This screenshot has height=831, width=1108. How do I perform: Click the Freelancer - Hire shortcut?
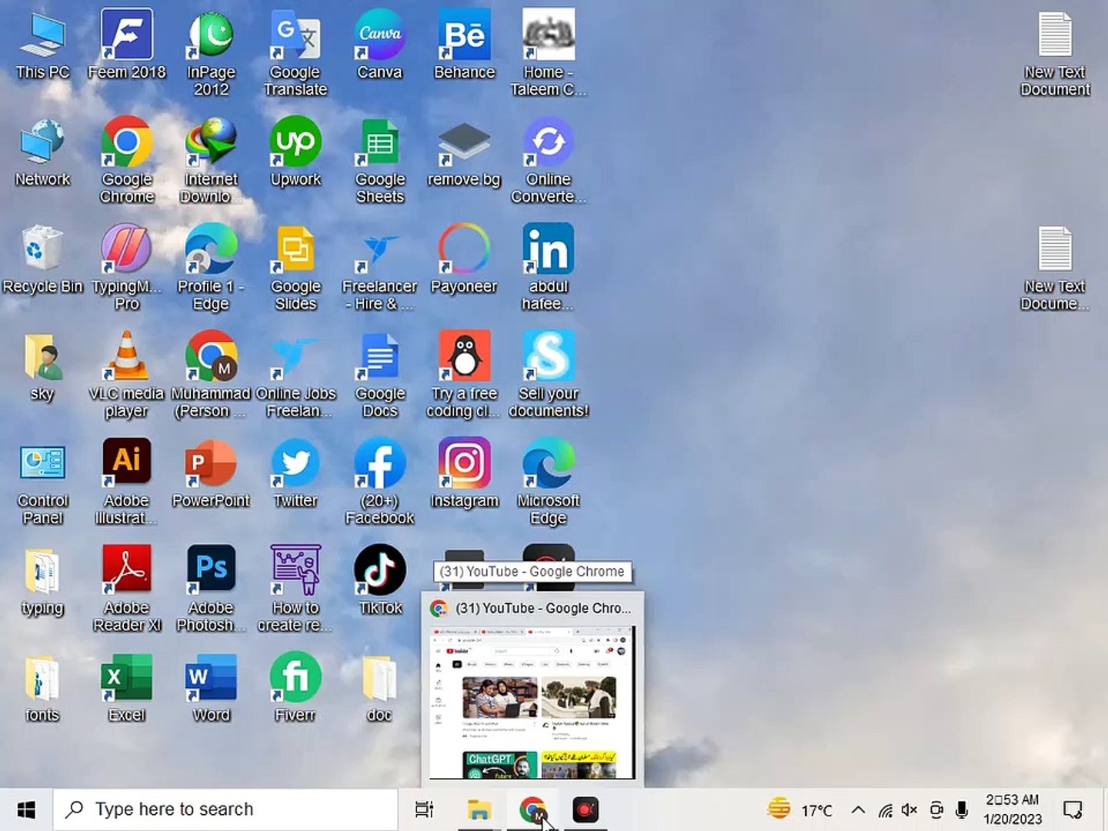coord(380,268)
